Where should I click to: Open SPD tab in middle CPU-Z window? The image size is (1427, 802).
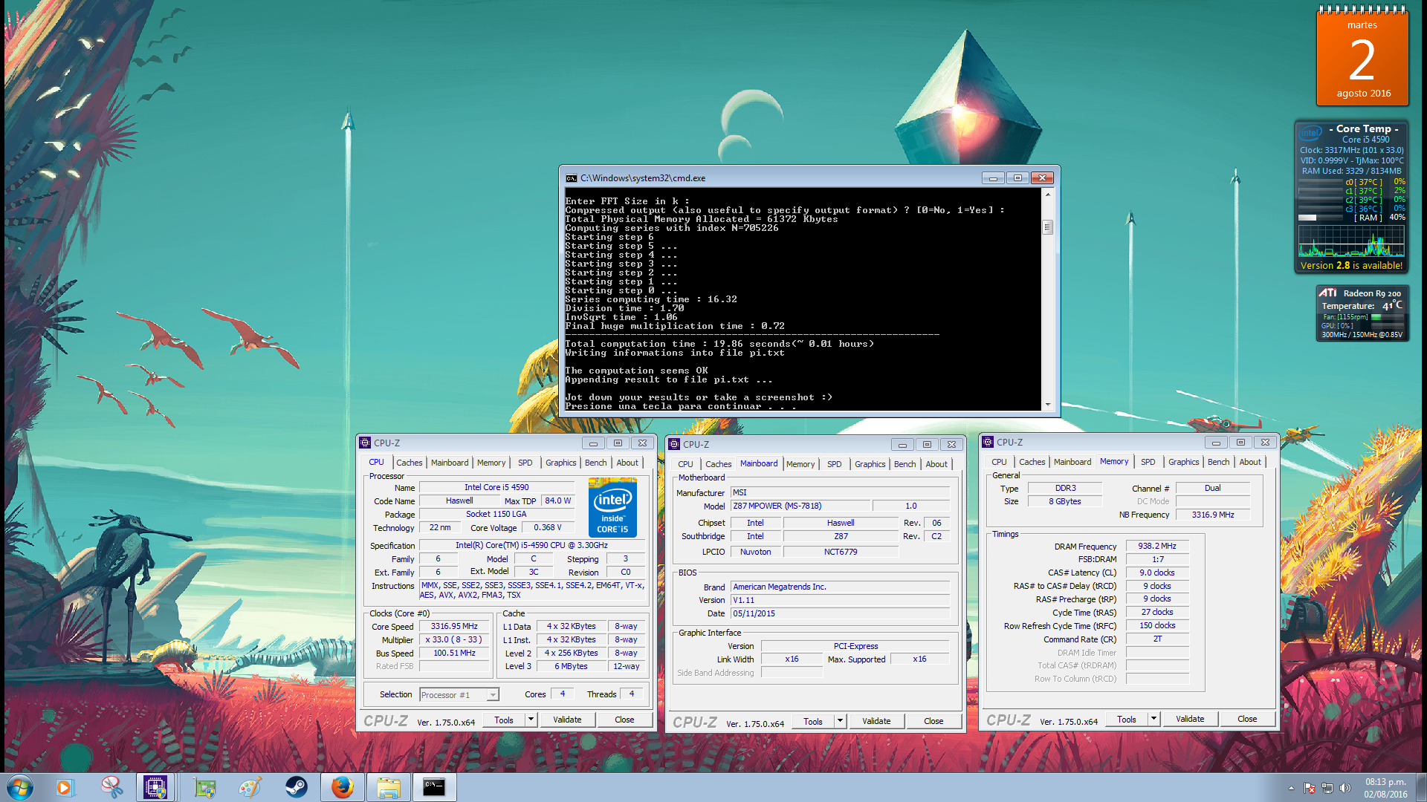[x=835, y=464]
